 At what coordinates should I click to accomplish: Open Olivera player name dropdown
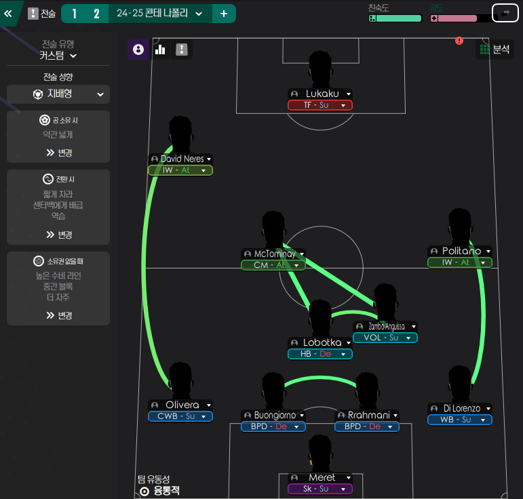point(209,405)
